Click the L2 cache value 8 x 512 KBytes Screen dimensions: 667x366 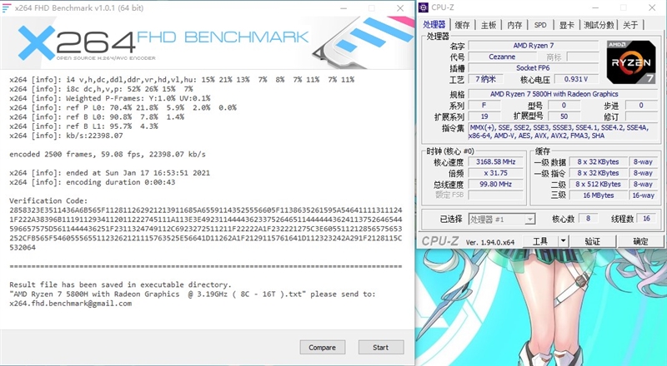599,185
